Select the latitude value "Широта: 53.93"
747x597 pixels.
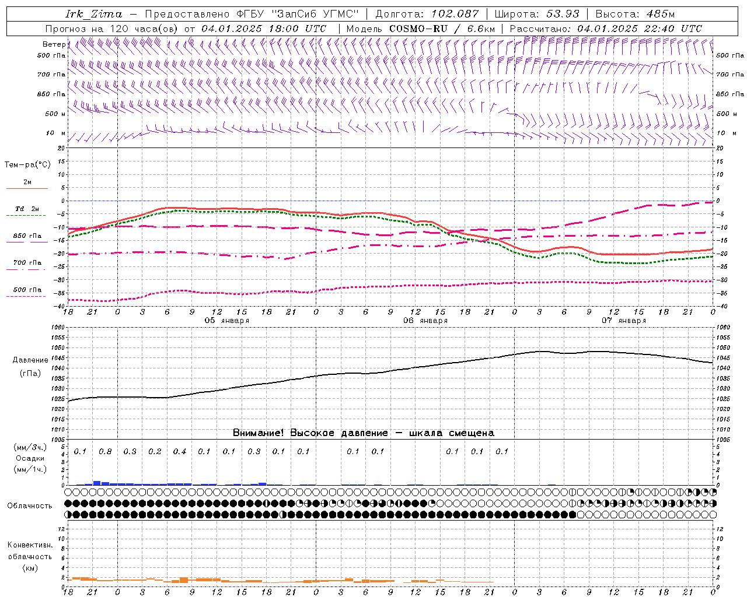coord(537,14)
